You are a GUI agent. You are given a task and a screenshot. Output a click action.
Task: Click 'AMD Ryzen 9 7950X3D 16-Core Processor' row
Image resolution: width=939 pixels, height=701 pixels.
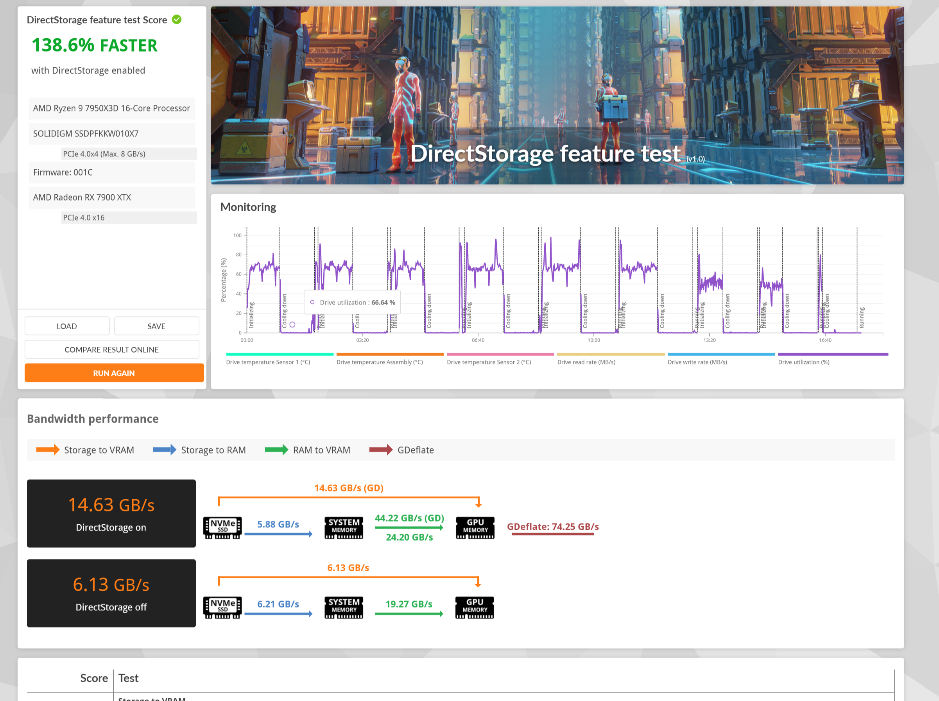point(112,108)
